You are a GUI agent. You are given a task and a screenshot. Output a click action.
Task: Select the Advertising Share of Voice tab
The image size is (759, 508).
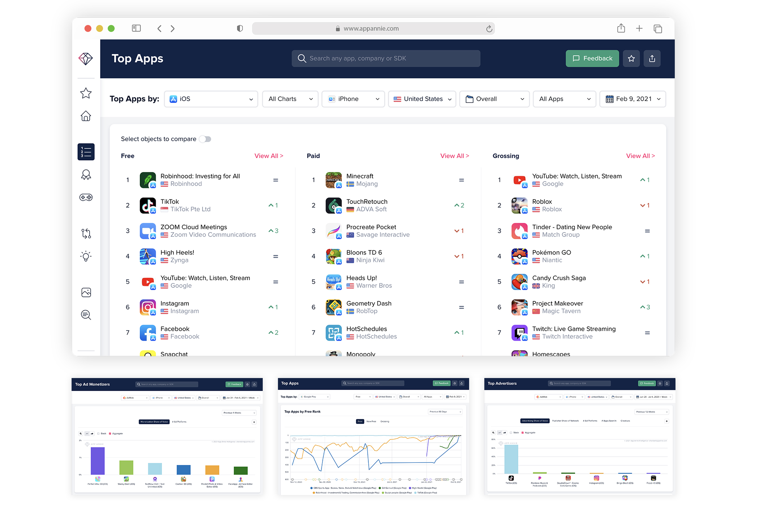point(535,421)
